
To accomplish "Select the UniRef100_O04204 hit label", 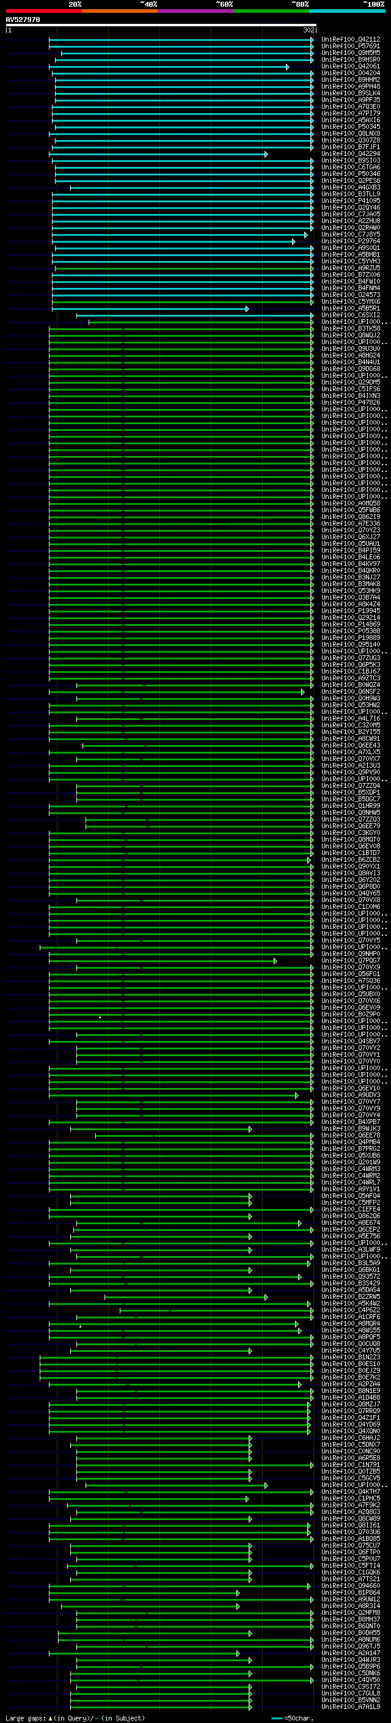I will tap(351, 73).
